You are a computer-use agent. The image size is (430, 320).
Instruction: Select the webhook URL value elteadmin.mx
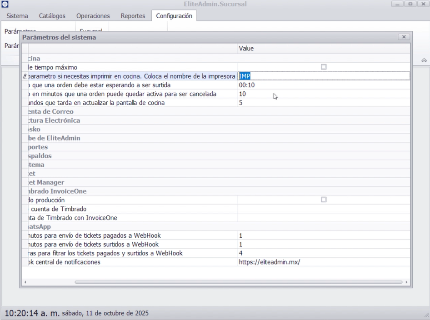tap(270, 262)
